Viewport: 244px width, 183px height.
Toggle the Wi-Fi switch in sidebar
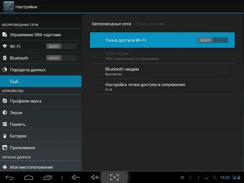[61, 46]
